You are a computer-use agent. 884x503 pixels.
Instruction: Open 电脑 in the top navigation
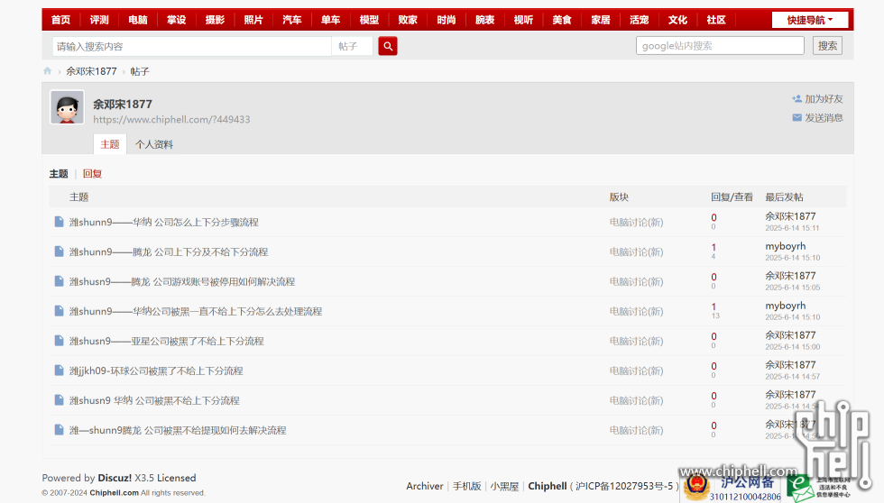[x=137, y=20]
